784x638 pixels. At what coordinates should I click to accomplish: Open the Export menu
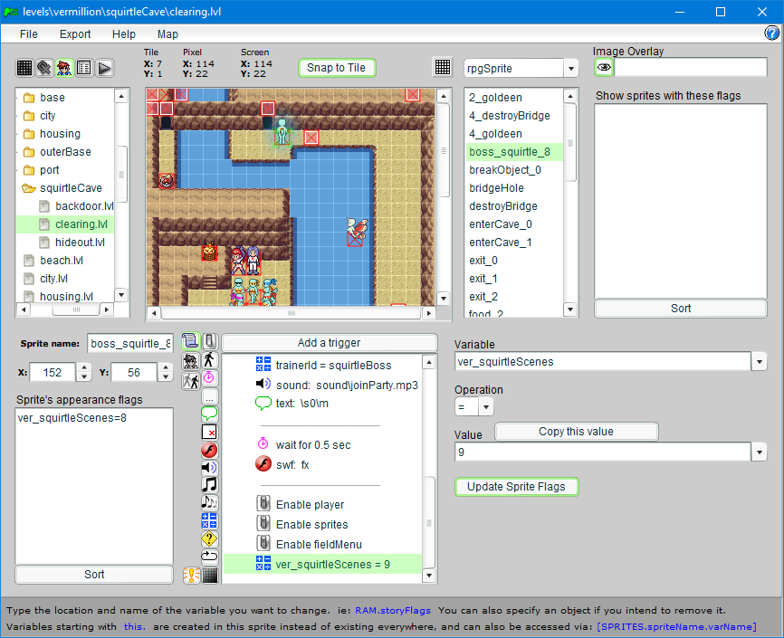click(75, 34)
